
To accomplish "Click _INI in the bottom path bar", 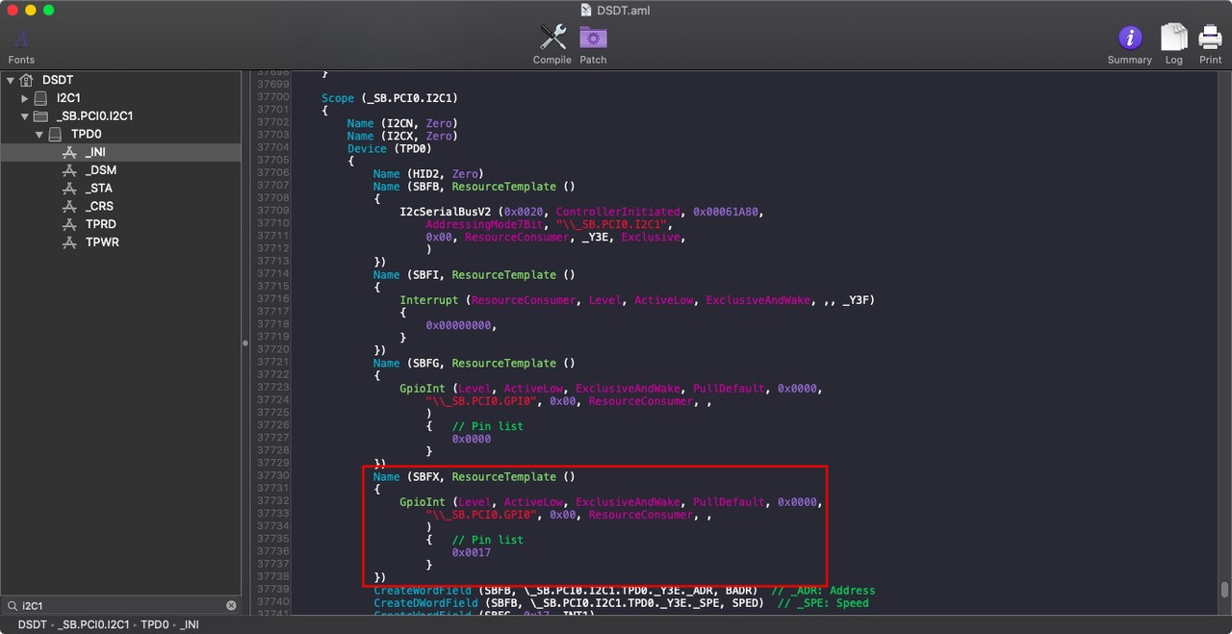I will [190, 625].
